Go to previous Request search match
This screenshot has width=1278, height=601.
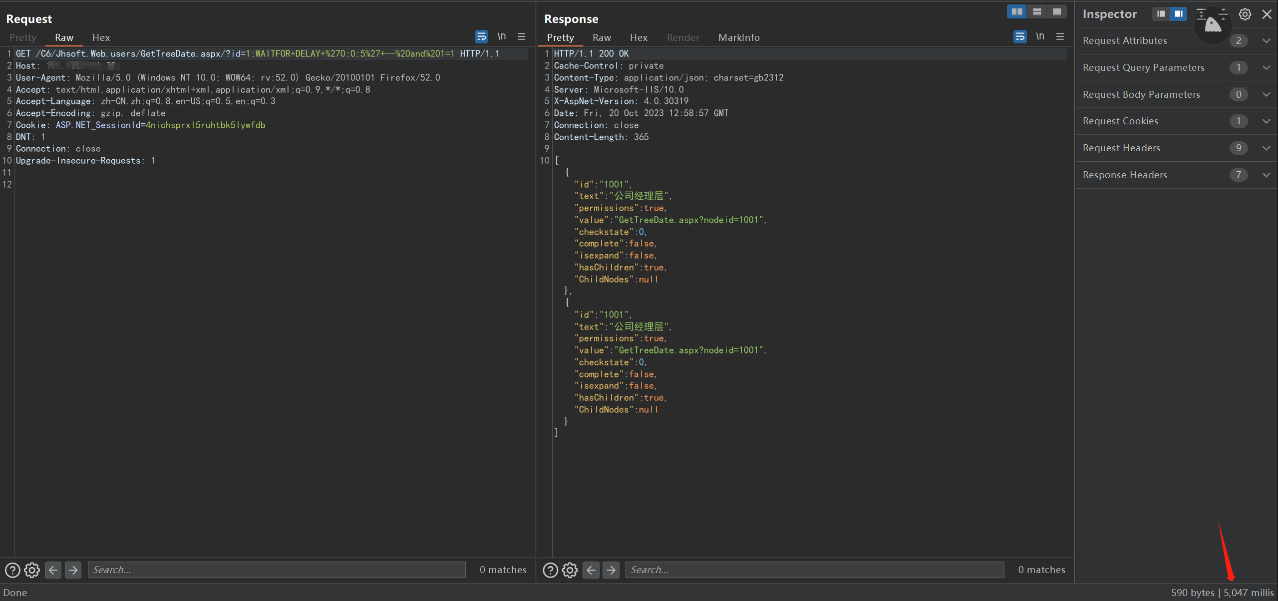53,570
